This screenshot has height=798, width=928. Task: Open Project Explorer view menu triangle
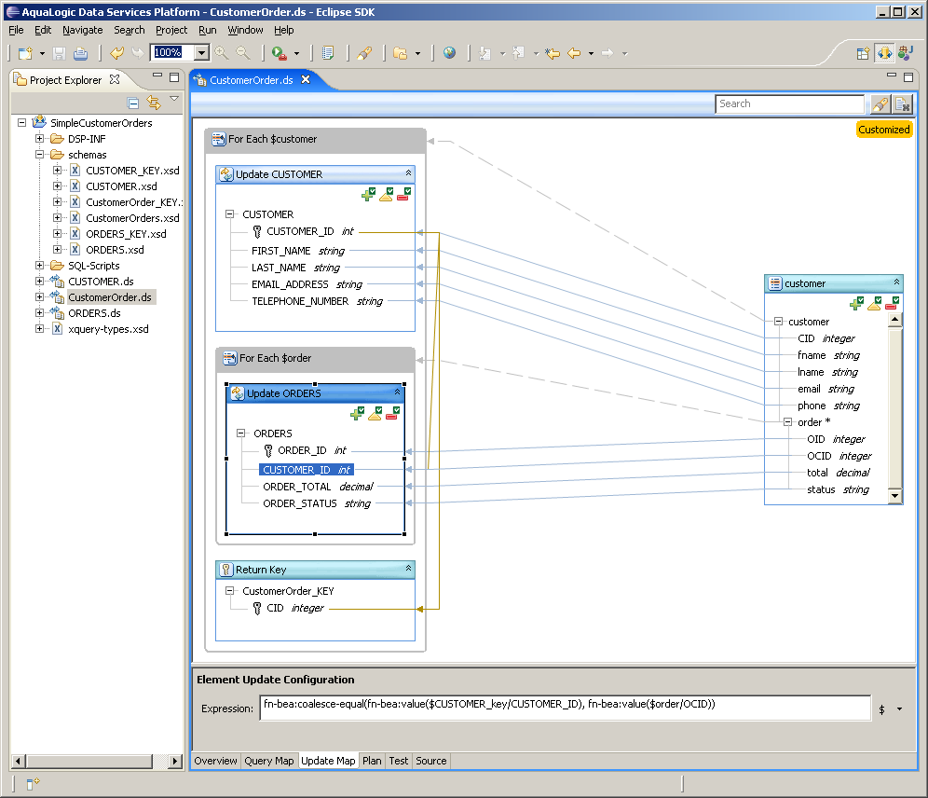click(x=174, y=100)
